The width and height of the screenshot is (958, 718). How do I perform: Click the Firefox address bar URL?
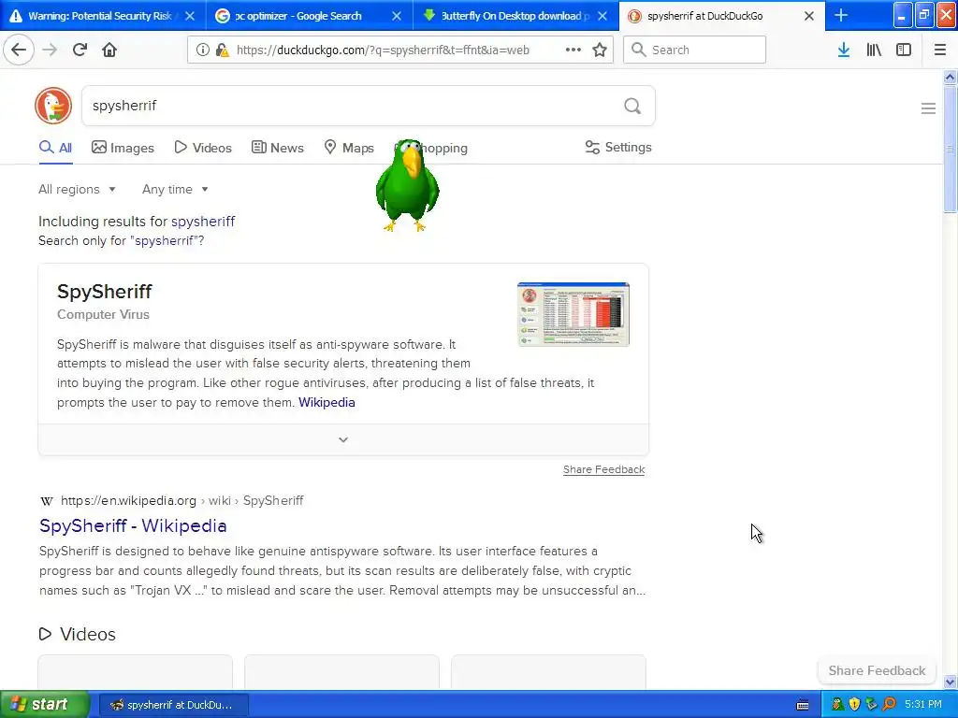(383, 50)
